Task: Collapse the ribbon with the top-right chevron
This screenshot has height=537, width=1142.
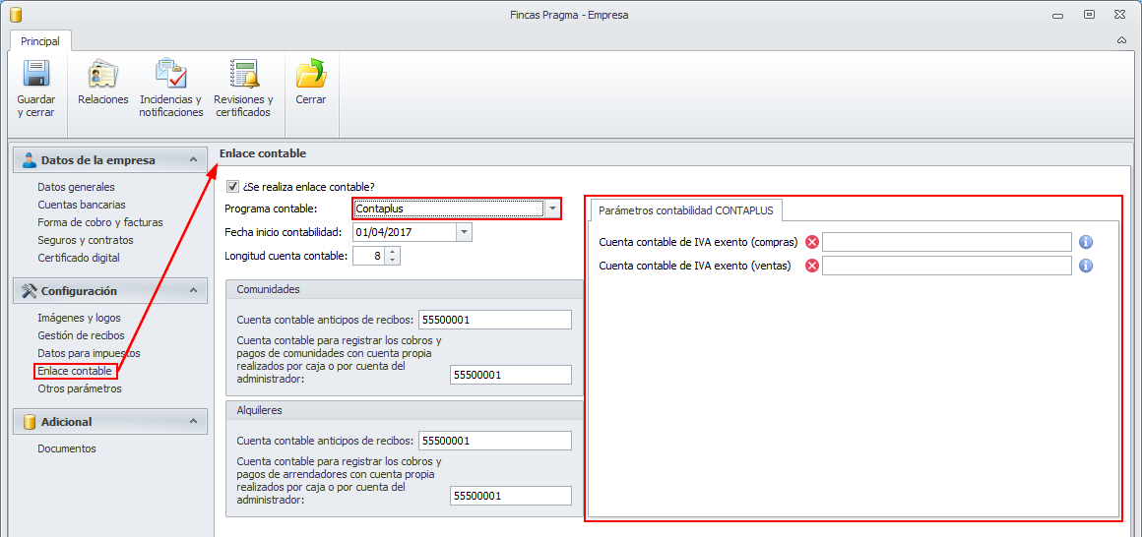Action: click(1121, 40)
